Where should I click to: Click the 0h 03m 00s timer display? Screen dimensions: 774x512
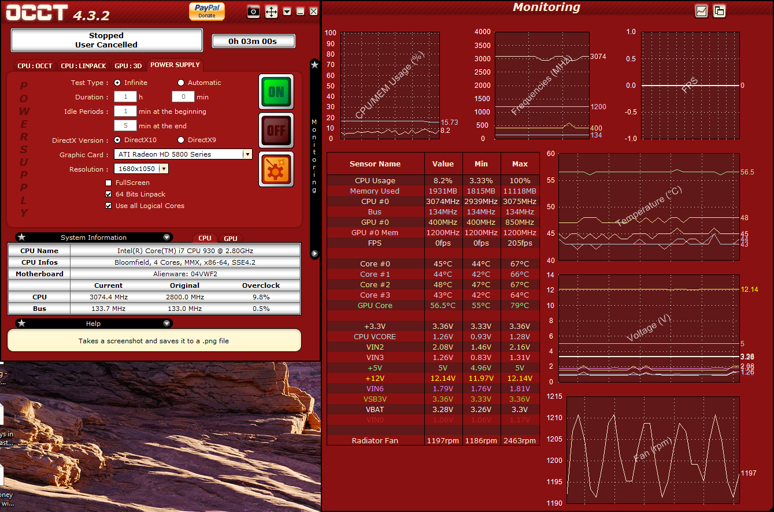tap(253, 41)
